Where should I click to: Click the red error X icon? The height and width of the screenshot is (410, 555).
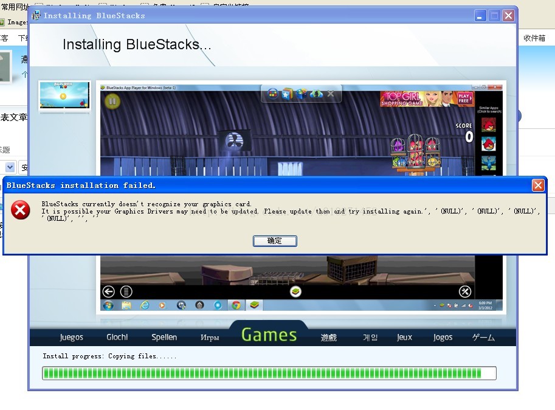21,210
